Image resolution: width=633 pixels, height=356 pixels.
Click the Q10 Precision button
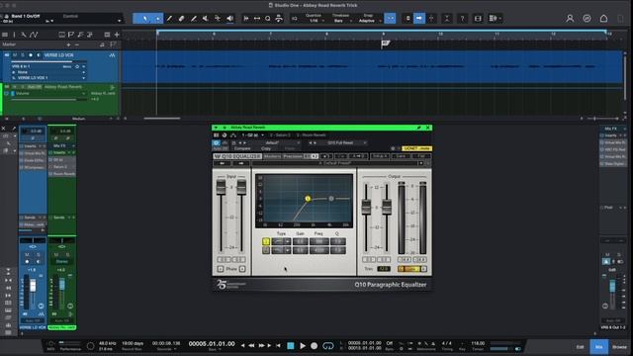pos(293,156)
